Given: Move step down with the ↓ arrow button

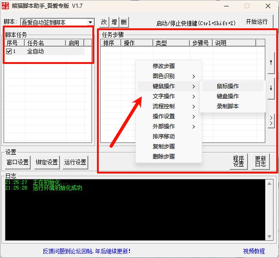Looking at the screenshot, I should coord(271,88).
